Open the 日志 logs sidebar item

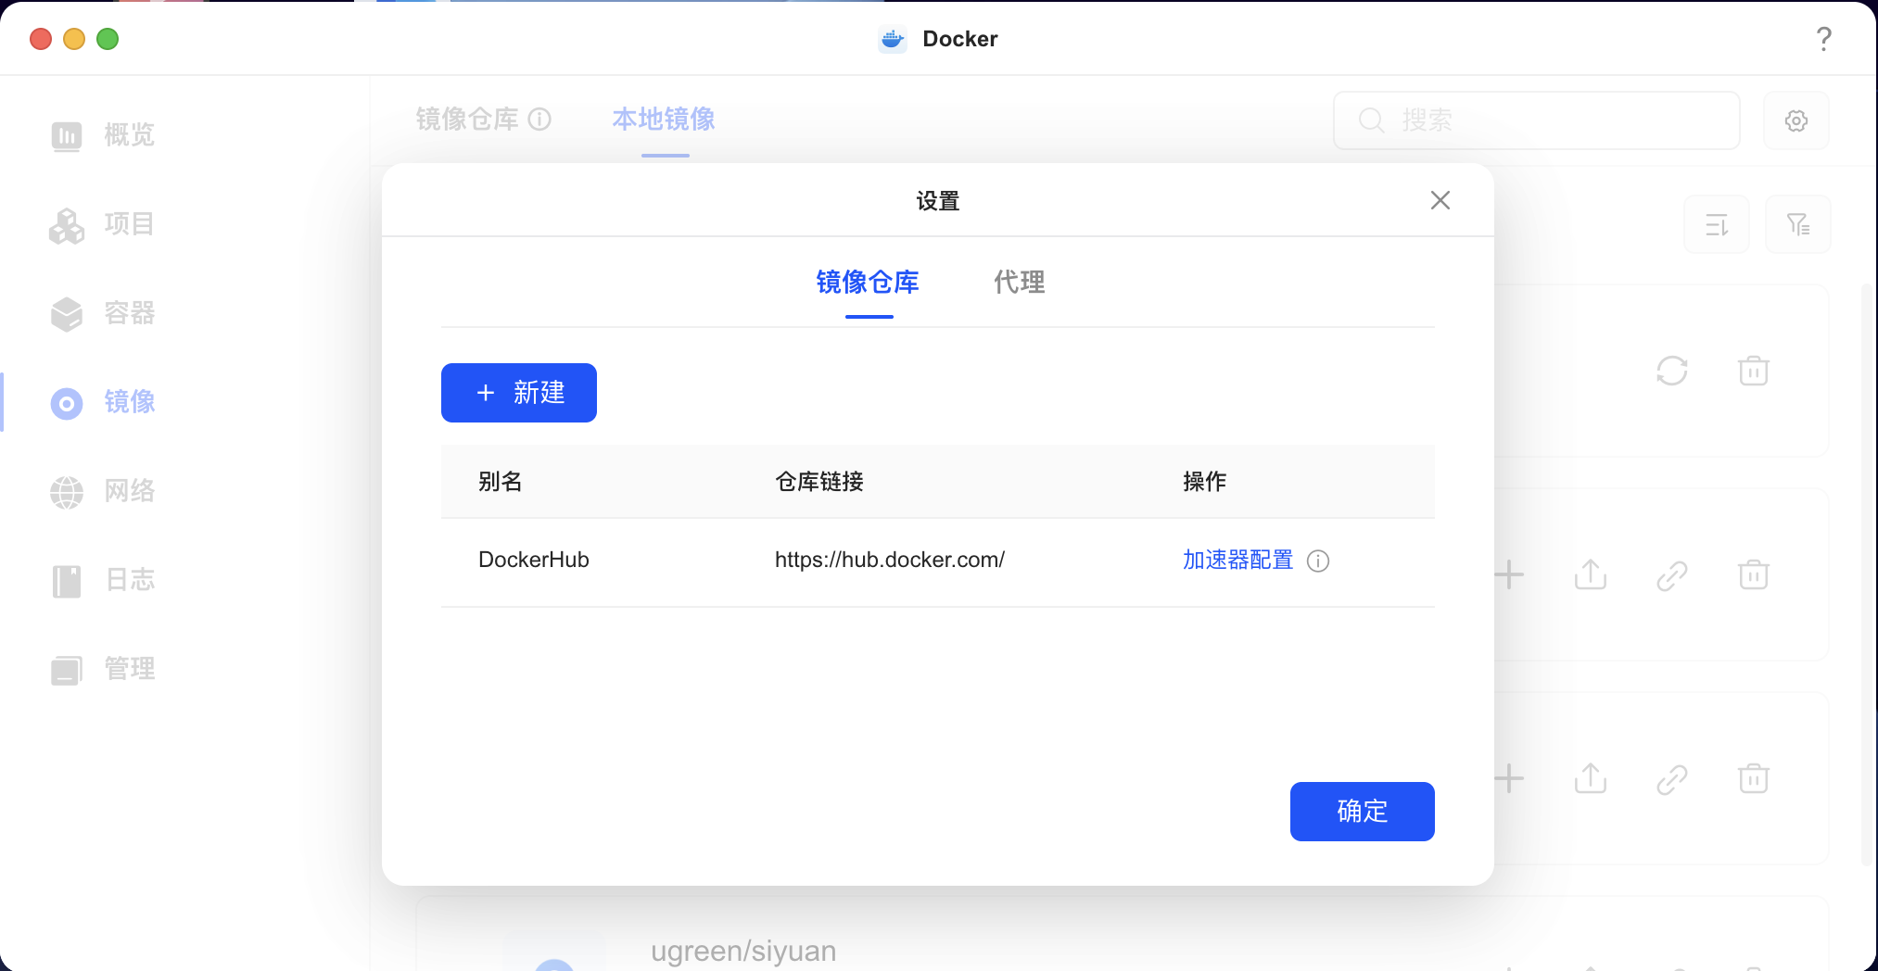point(102,580)
